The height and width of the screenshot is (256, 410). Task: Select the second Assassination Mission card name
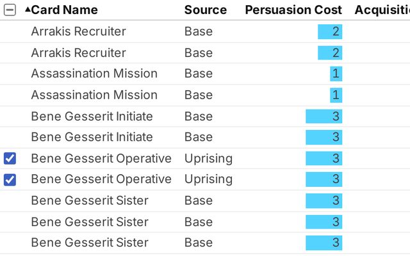(94, 95)
